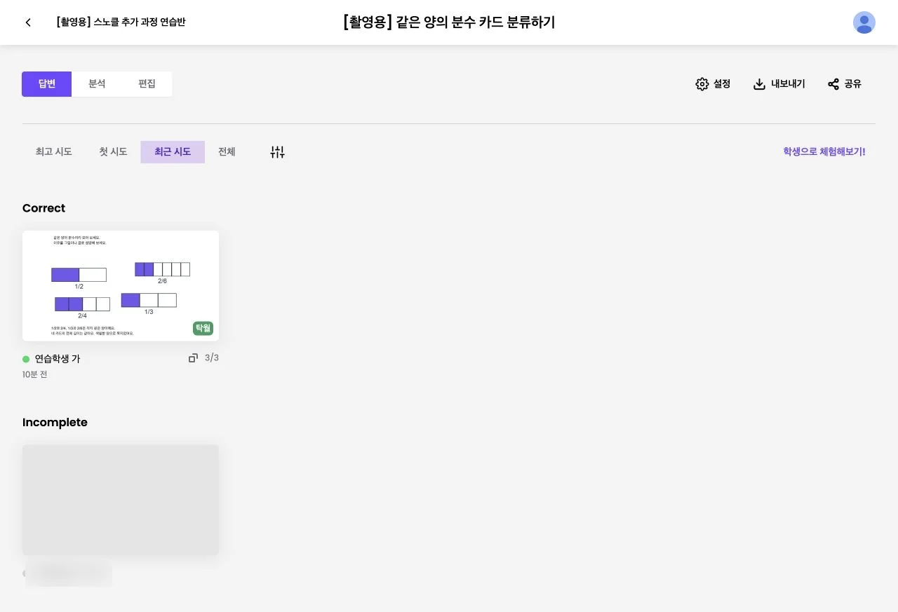898x612 pixels.
Task: Select the 최근 시도 filter
Action: pyautogui.click(x=173, y=152)
